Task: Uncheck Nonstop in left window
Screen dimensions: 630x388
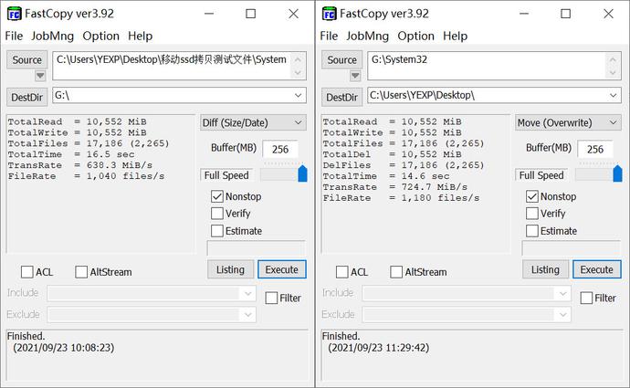Action: [217, 196]
